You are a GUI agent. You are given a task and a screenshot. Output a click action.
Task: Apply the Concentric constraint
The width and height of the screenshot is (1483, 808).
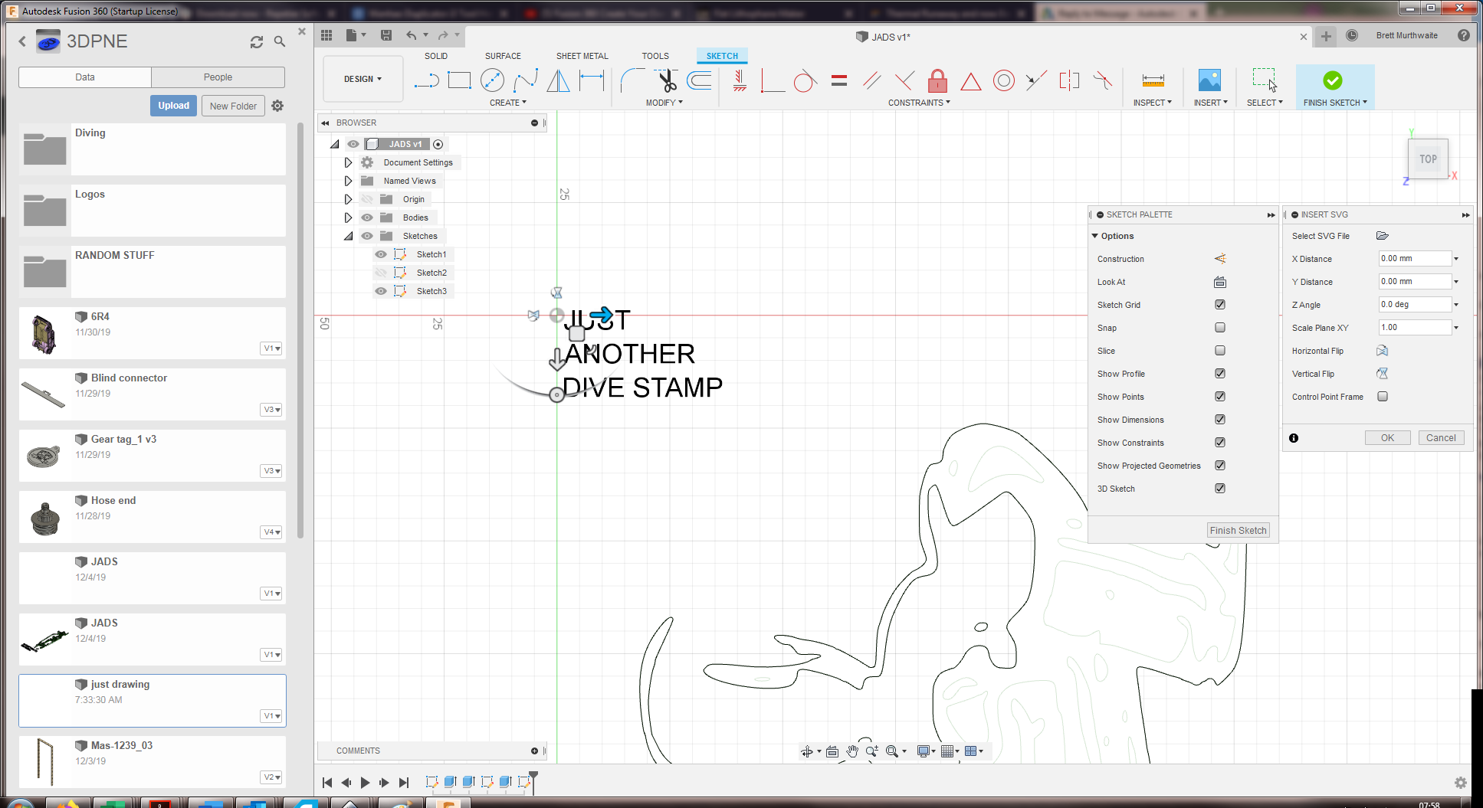(1004, 80)
